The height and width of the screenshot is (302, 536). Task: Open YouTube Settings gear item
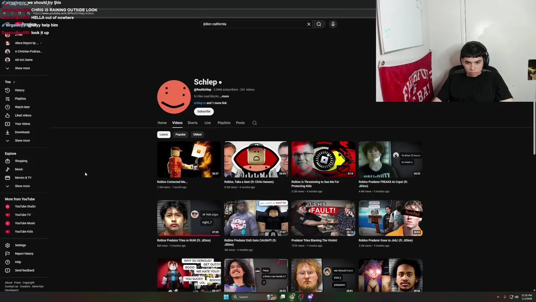click(20, 245)
